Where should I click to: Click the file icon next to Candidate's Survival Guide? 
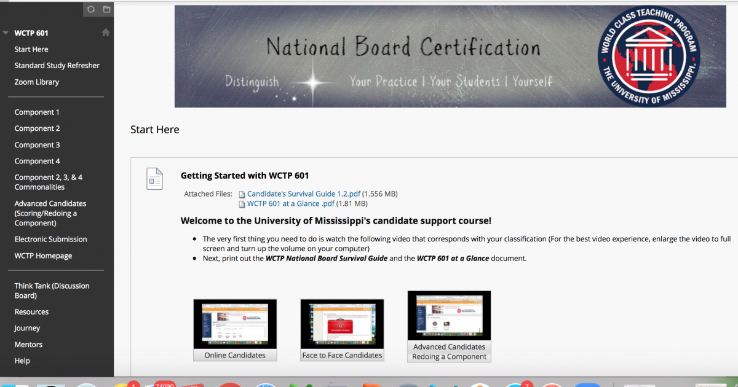coord(242,194)
